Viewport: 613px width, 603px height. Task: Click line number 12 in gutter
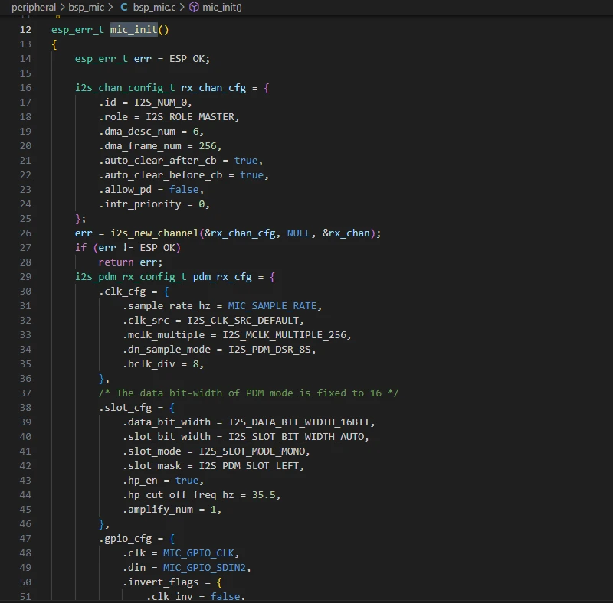click(x=25, y=30)
